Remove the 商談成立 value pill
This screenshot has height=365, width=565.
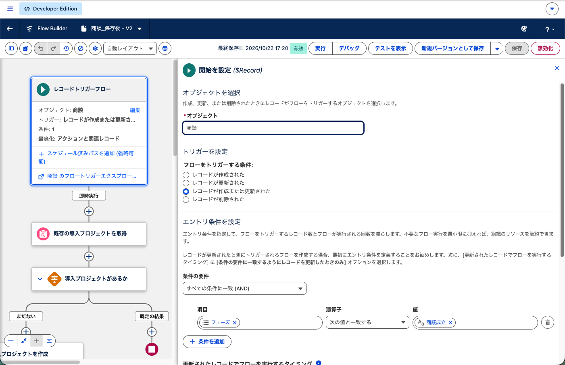click(450, 323)
